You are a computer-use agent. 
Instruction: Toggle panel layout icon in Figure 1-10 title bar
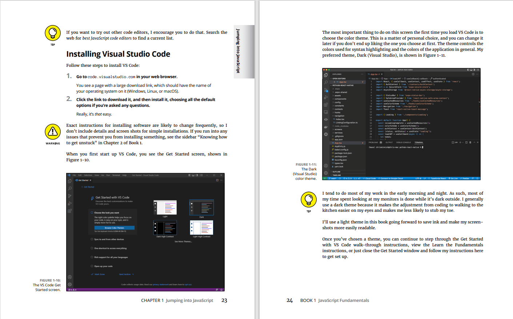click(x=193, y=175)
